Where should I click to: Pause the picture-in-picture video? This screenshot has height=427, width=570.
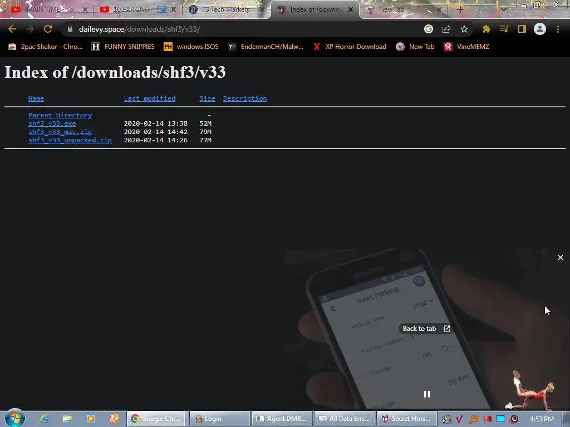(x=427, y=394)
